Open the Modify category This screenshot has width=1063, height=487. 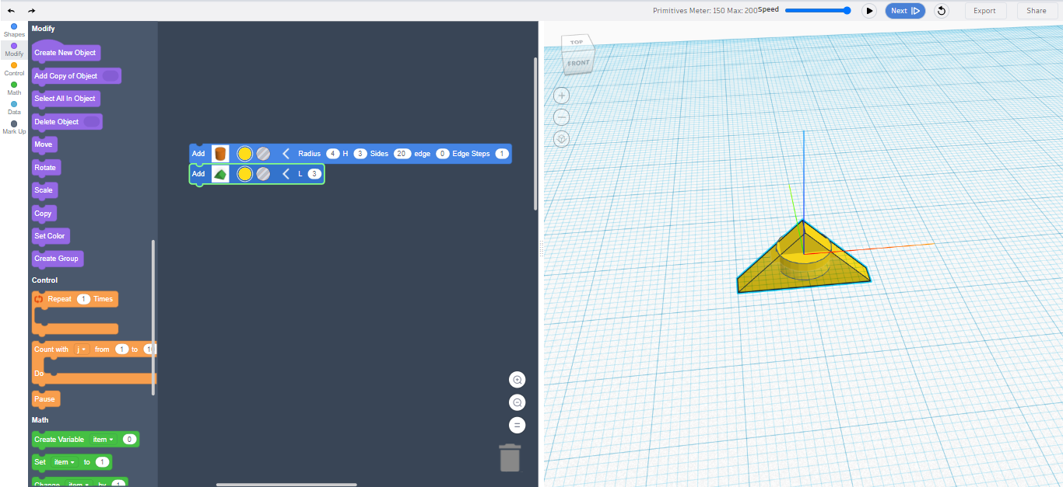[x=14, y=50]
